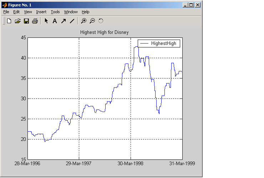This screenshot has width=264, height=178.
Task: Open the Help menu
Action: tap(86, 12)
